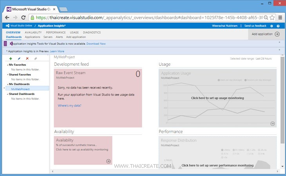Open a new browser tab
This screenshot has height=176, width=286.
(x=63, y=9)
